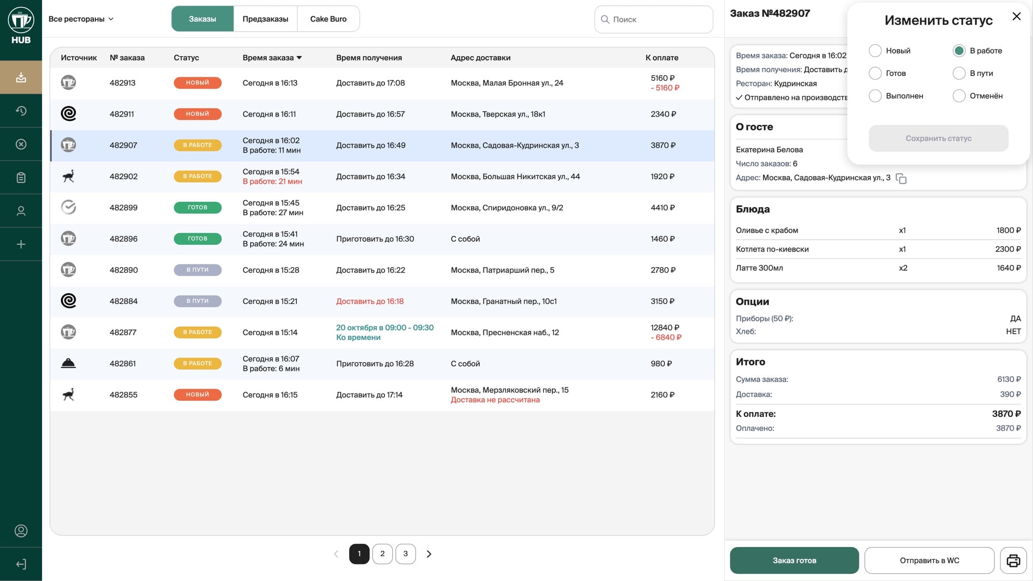
Task: Switch to the Предзаказы tab
Action: 265,19
